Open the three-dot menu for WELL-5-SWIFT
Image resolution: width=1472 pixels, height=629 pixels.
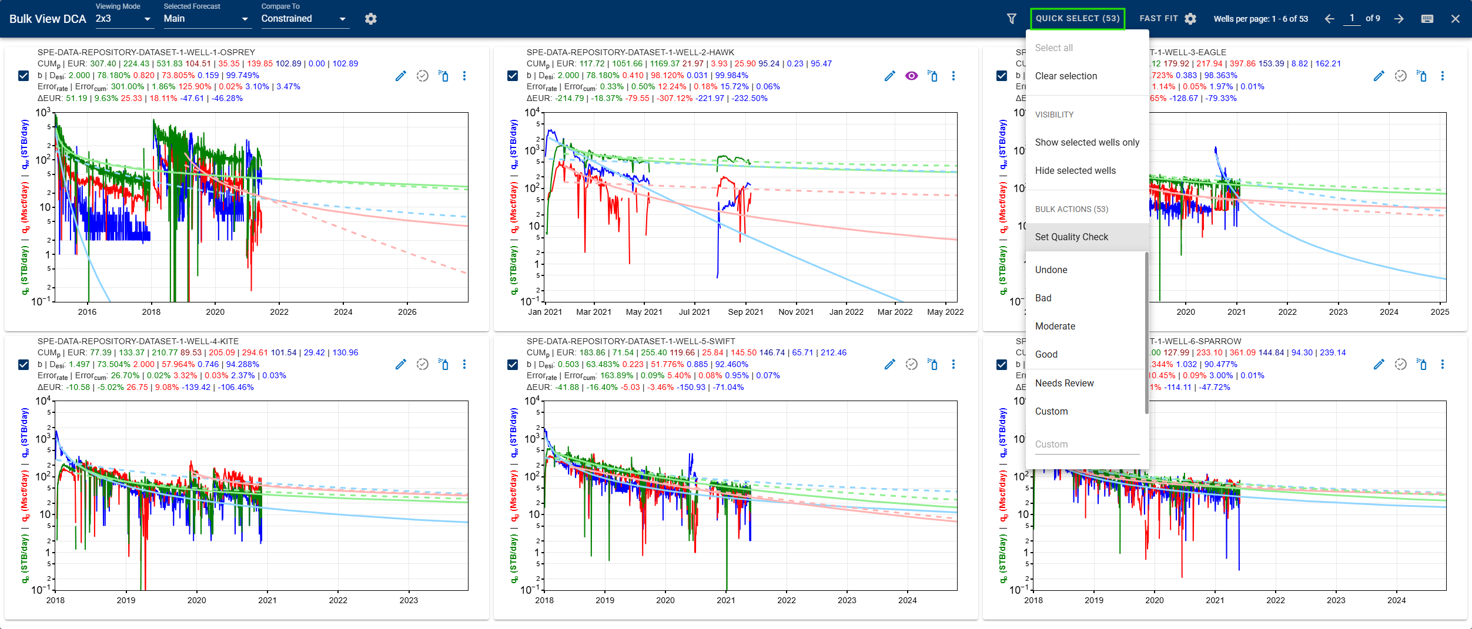953,364
